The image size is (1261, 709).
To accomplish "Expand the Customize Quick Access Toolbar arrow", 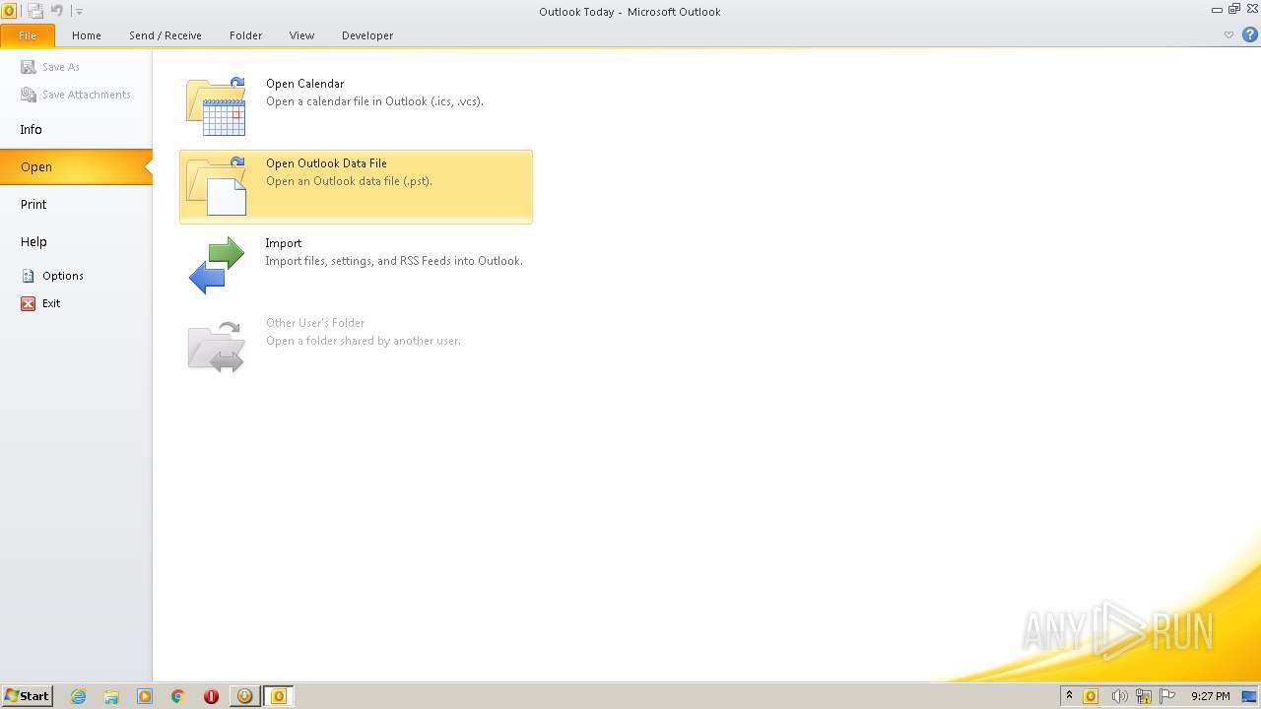I will pyautogui.click(x=79, y=12).
